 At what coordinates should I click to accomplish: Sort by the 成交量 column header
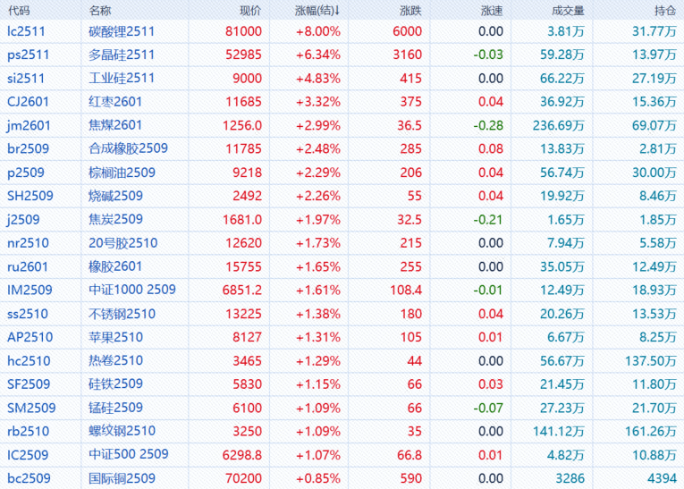pos(569,10)
